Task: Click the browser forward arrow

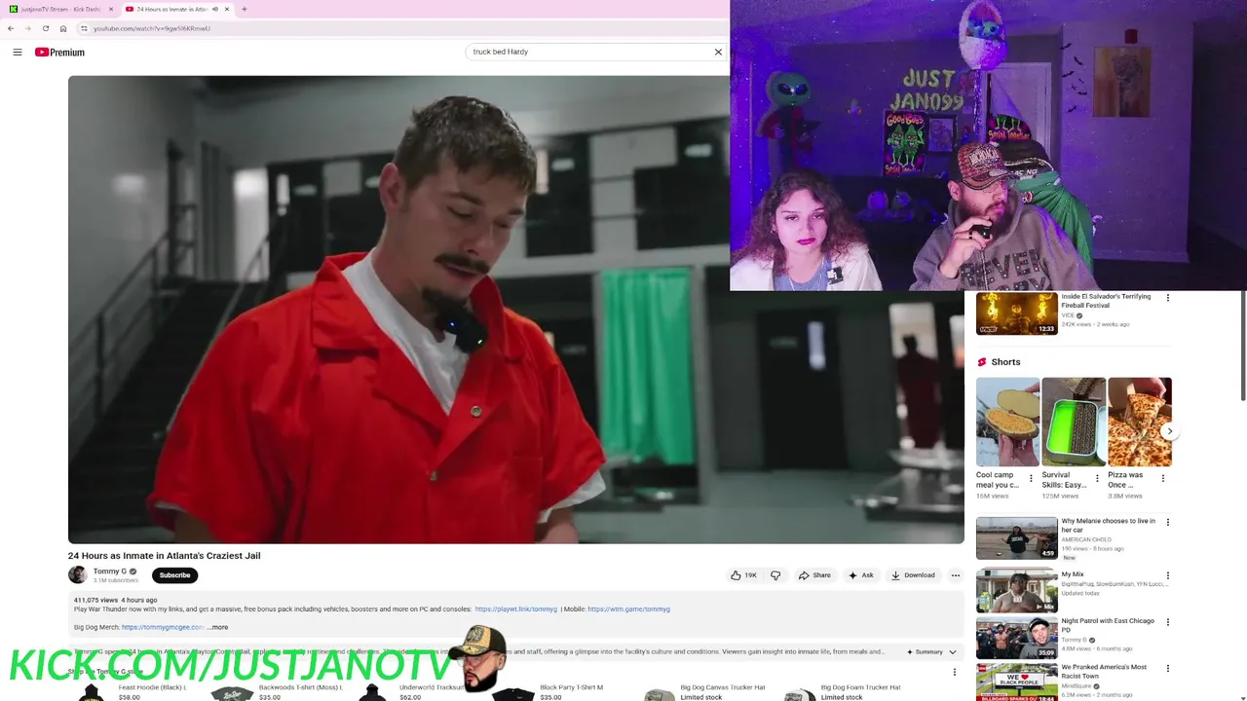Action: click(x=27, y=28)
